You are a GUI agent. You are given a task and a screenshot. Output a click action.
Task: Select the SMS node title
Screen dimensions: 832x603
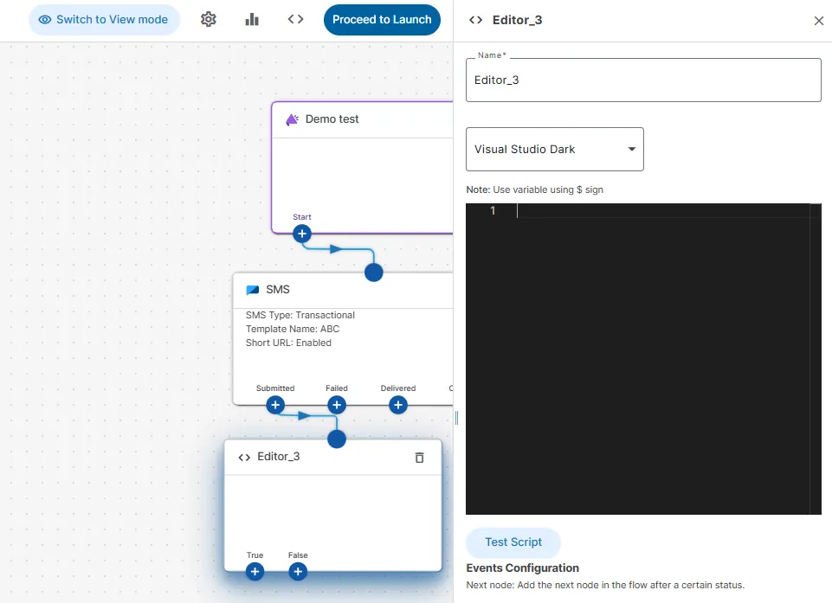(x=278, y=290)
